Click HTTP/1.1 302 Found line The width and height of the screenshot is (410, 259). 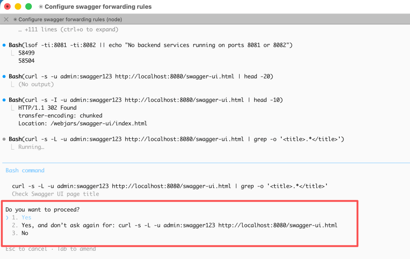47,108
